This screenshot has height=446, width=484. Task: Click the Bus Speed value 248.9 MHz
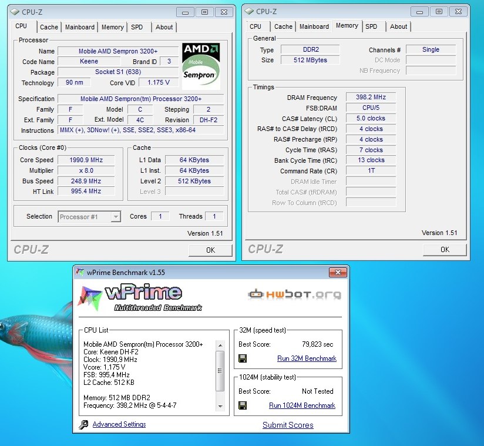tap(86, 181)
